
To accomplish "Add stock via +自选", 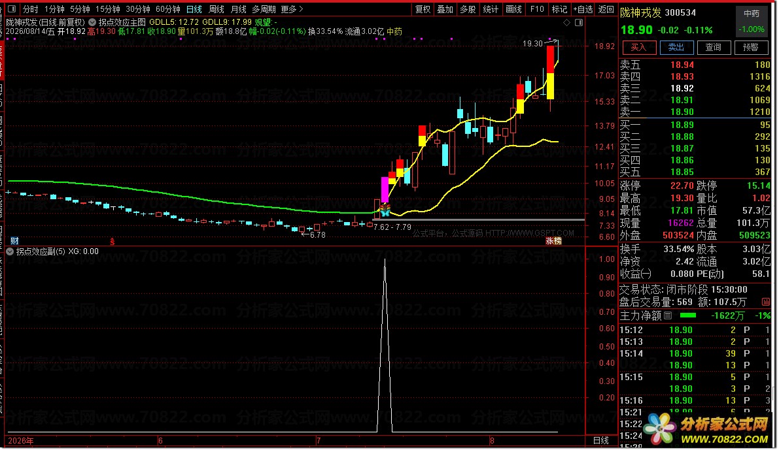I will pos(583,9).
